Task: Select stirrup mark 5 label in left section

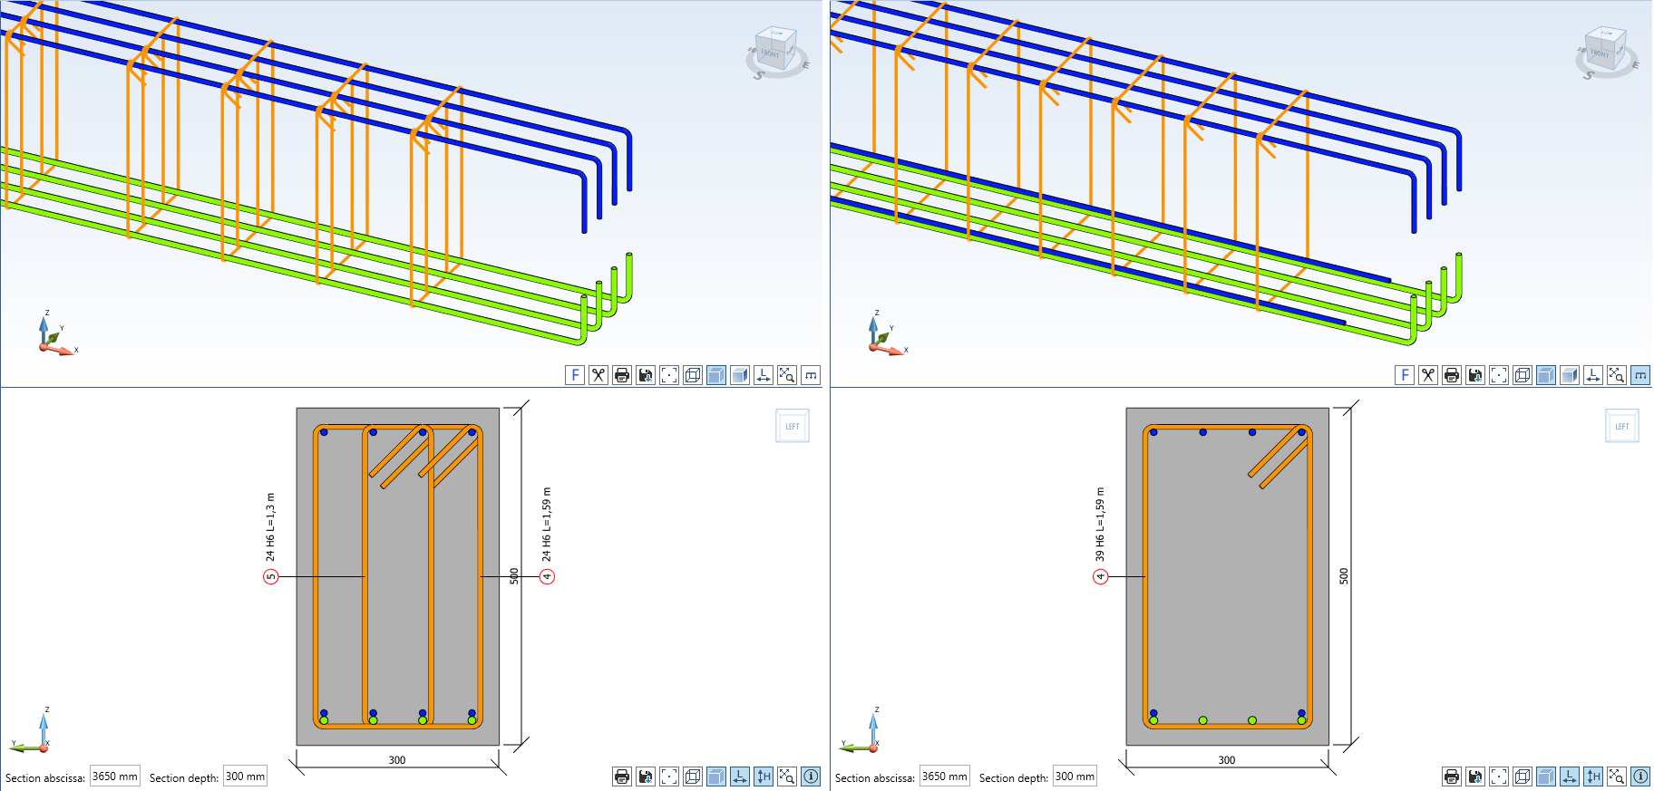Action: pos(270,577)
